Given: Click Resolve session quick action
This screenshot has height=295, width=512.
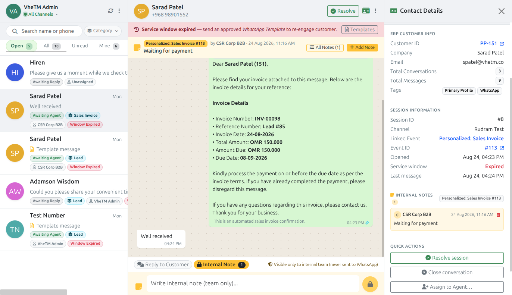Looking at the screenshot, I should point(447,258).
